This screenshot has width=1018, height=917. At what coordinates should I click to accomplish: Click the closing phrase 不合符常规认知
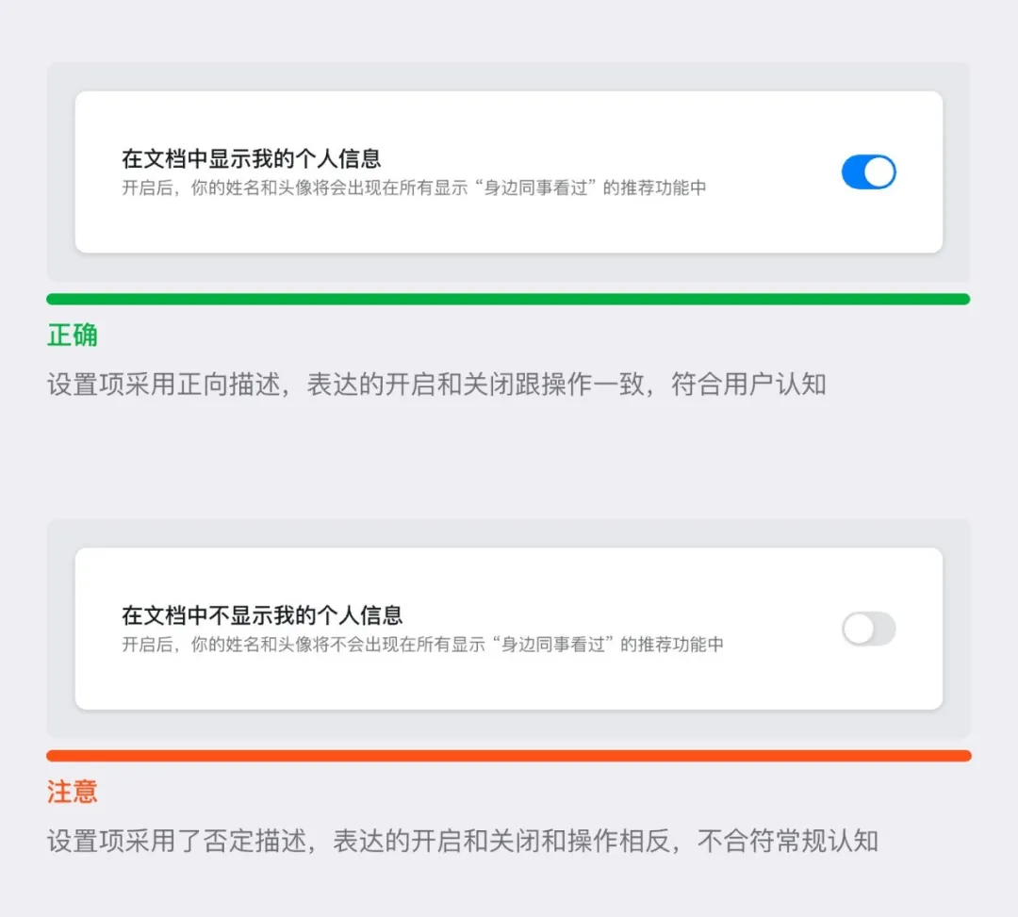787,841
